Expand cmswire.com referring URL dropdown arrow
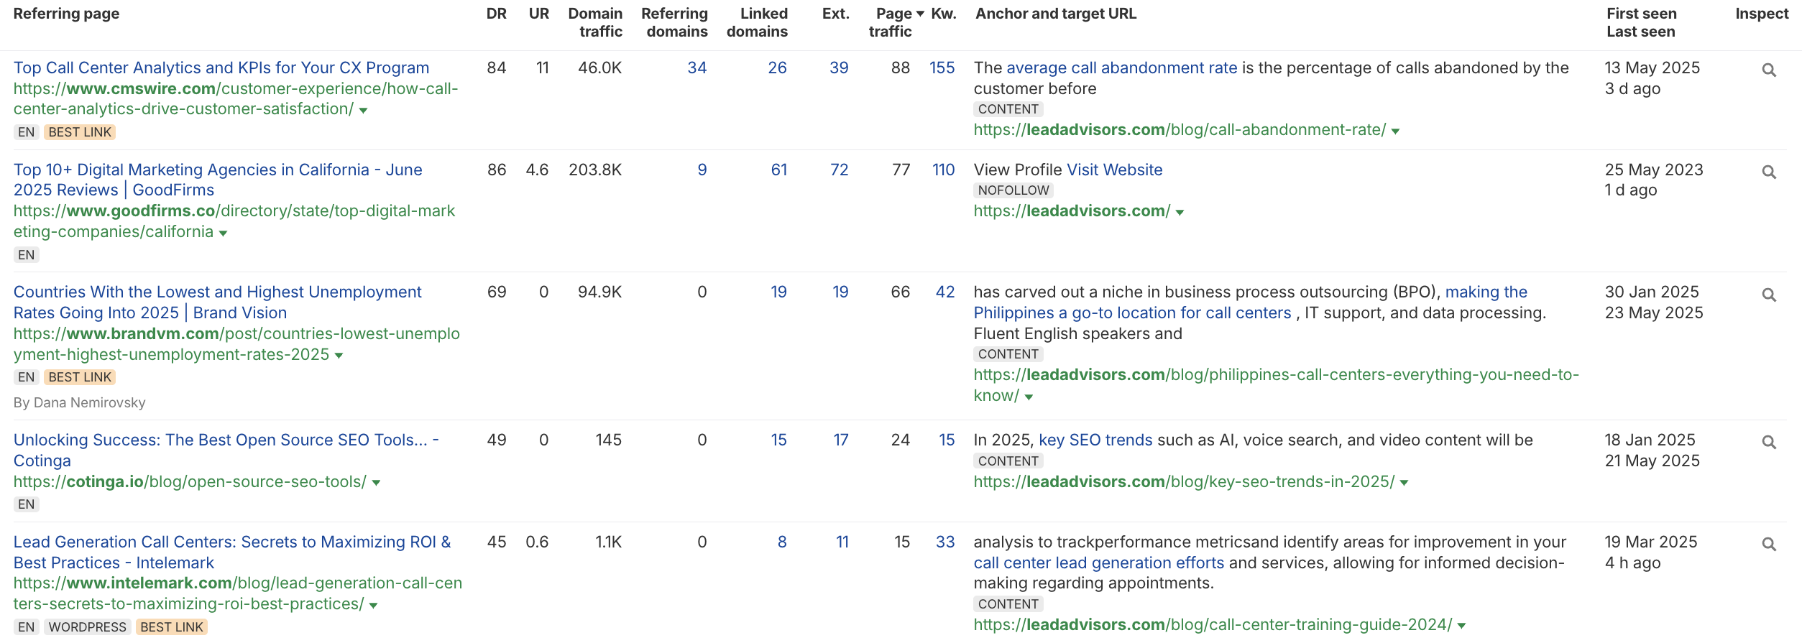 point(363,110)
